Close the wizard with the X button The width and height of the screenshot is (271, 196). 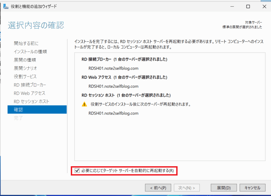point(264,7)
